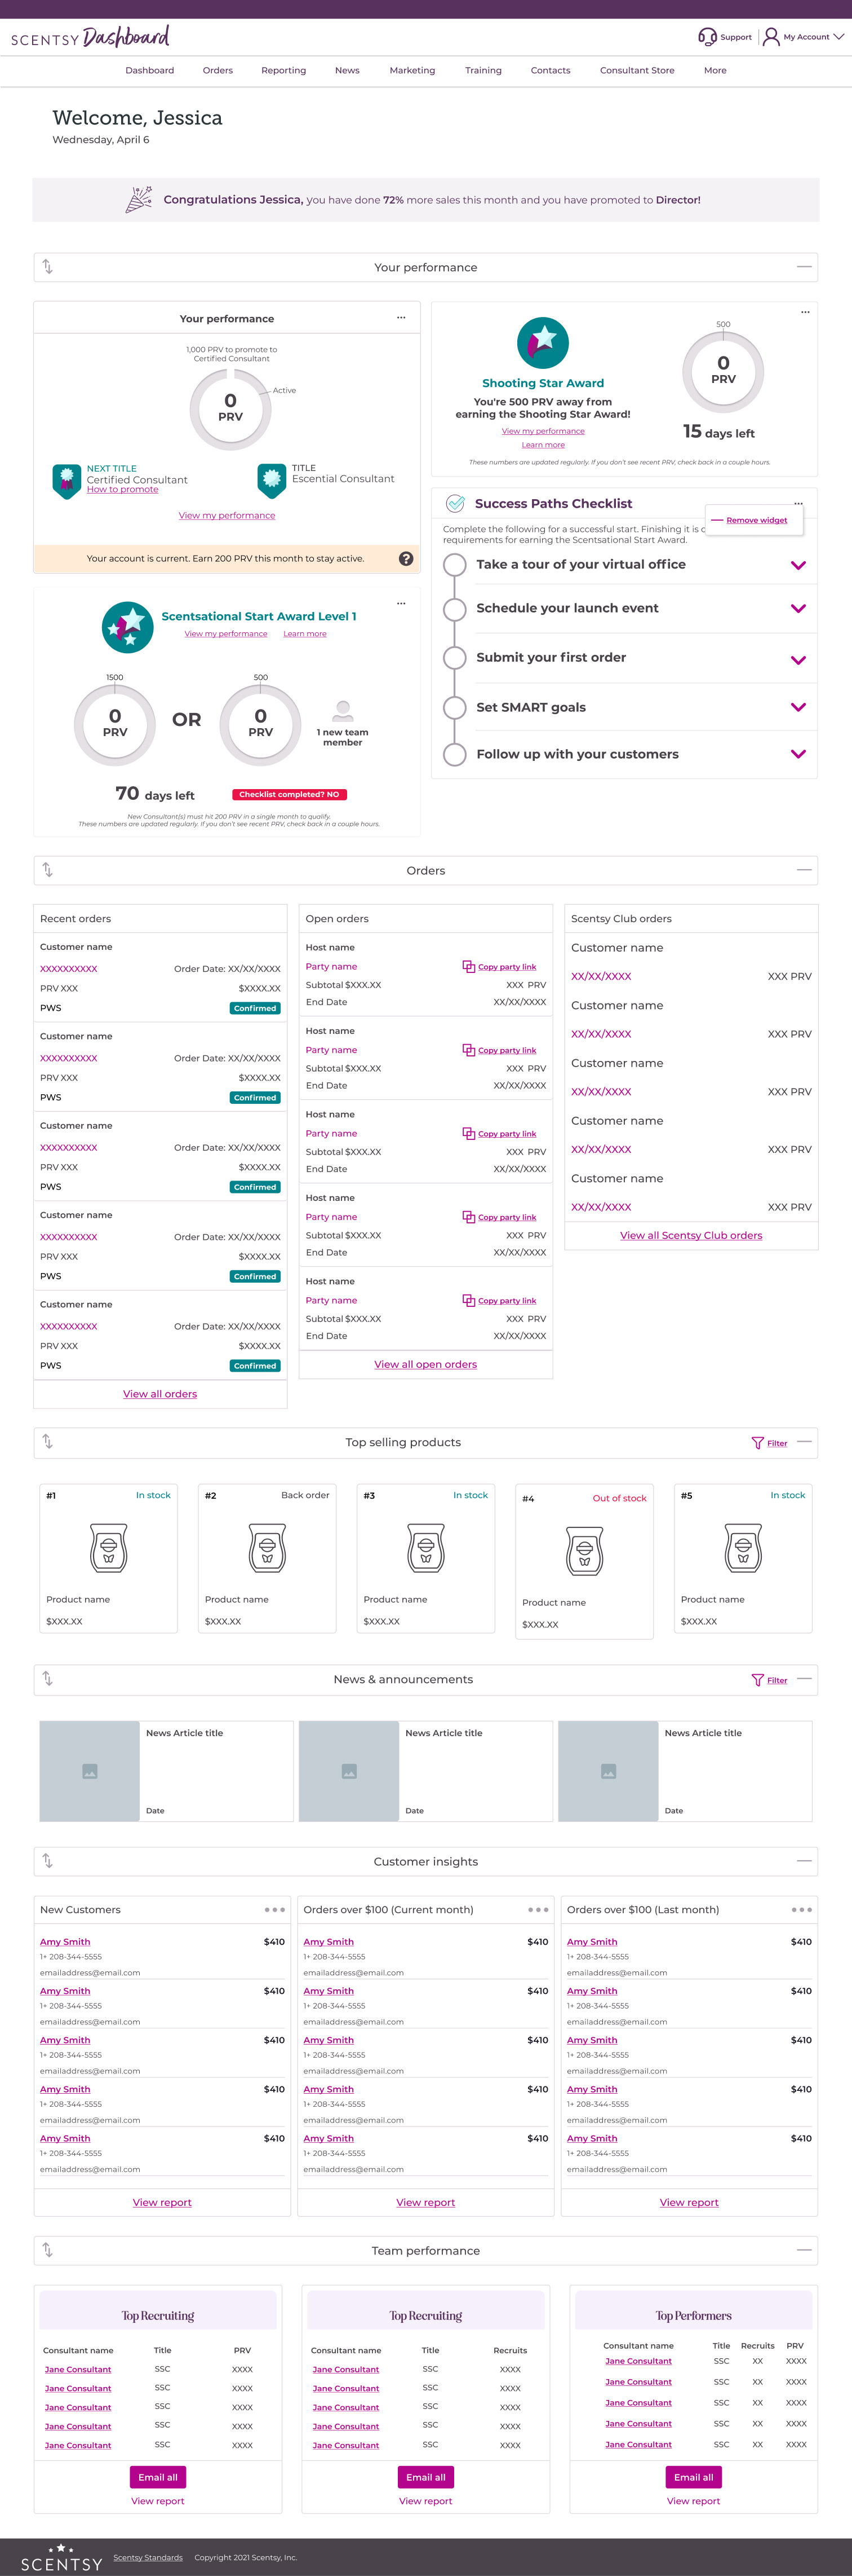Click How to promote link
The image size is (852, 2576).
(x=123, y=490)
